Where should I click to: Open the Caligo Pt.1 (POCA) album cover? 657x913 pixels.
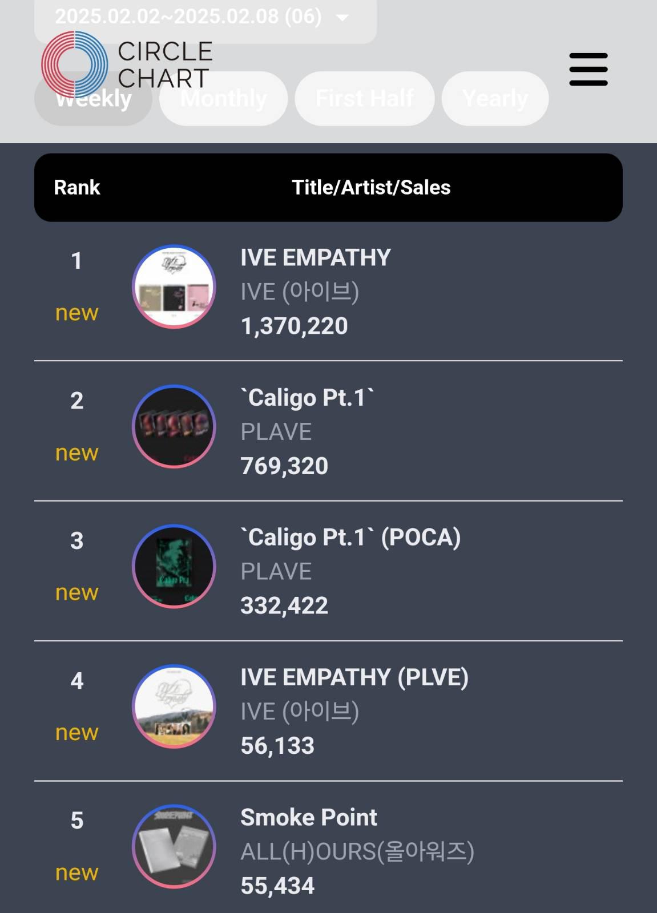point(174,566)
